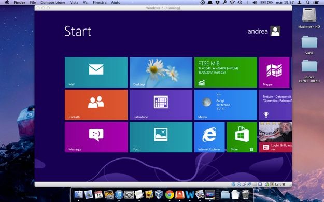Image resolution: width=324 pixels, height=202 pixels.
Task: Open the Foto tile
Action: [161, 137]
